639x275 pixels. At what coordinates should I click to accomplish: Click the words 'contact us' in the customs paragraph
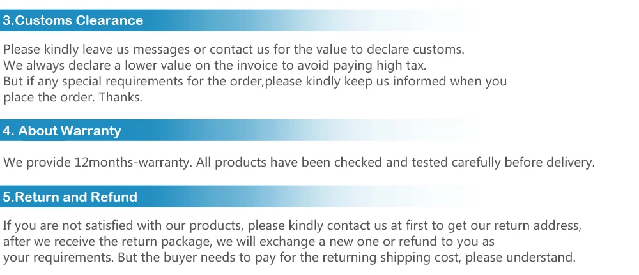point(240,50)
